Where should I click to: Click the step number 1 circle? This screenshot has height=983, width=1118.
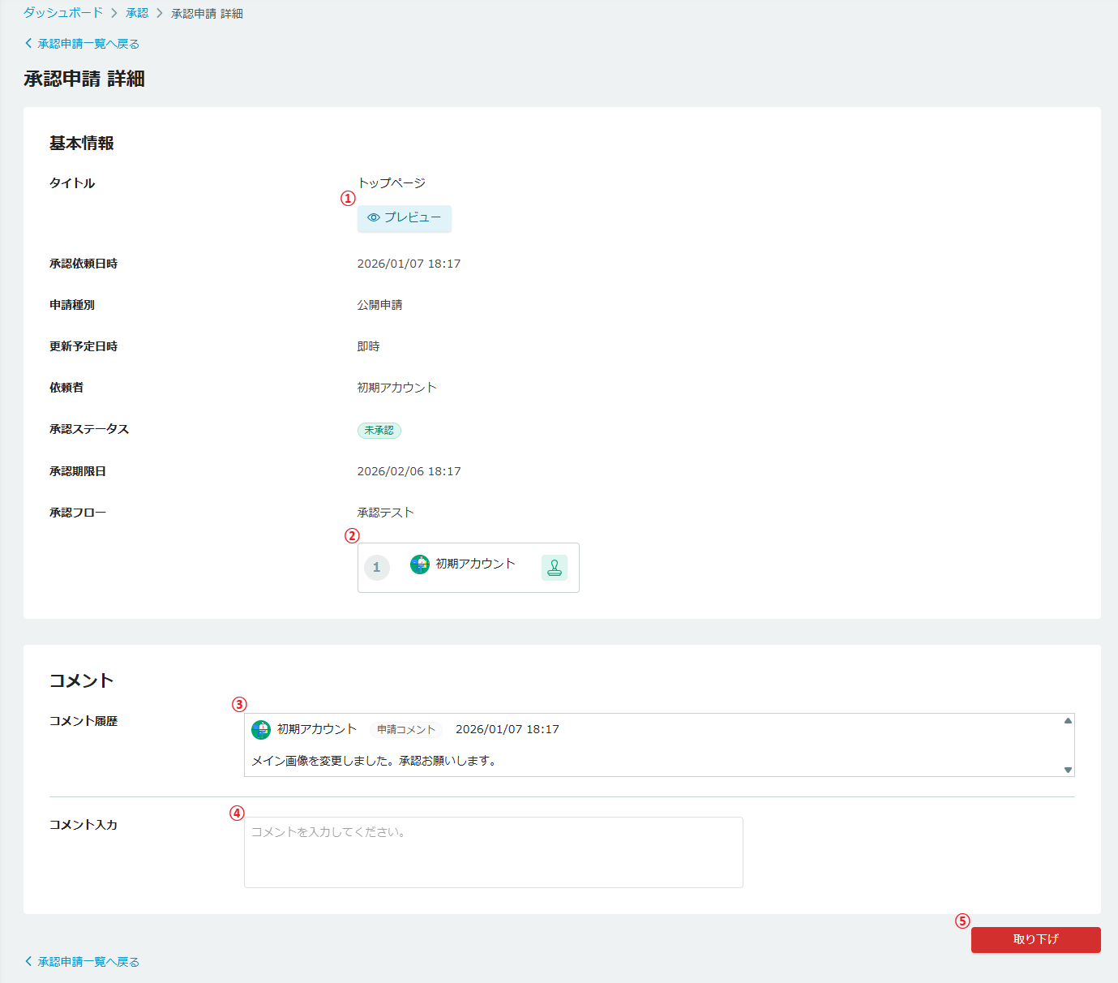coord(377,568)
